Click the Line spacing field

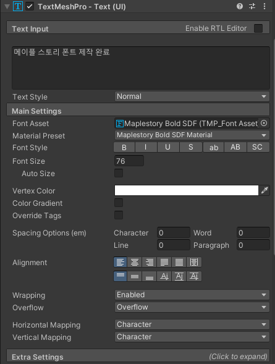pos(174,245)
